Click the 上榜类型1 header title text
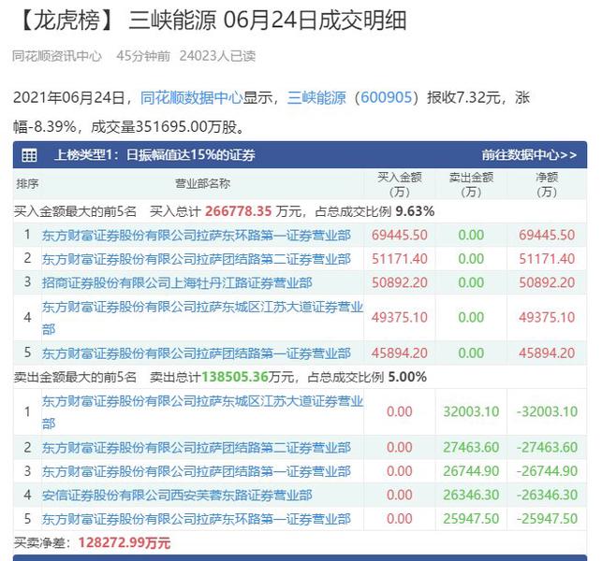The width and height of the screenshot is (602, 561). (154, 155)
